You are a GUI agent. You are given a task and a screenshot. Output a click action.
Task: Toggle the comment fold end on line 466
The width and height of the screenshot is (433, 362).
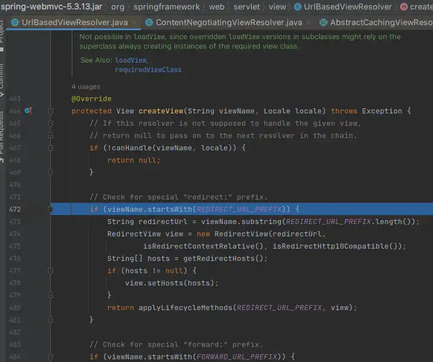(50, 136)
